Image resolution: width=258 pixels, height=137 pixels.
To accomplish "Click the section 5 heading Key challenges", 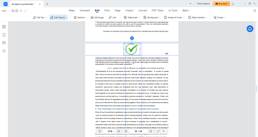I will point(127,109).
